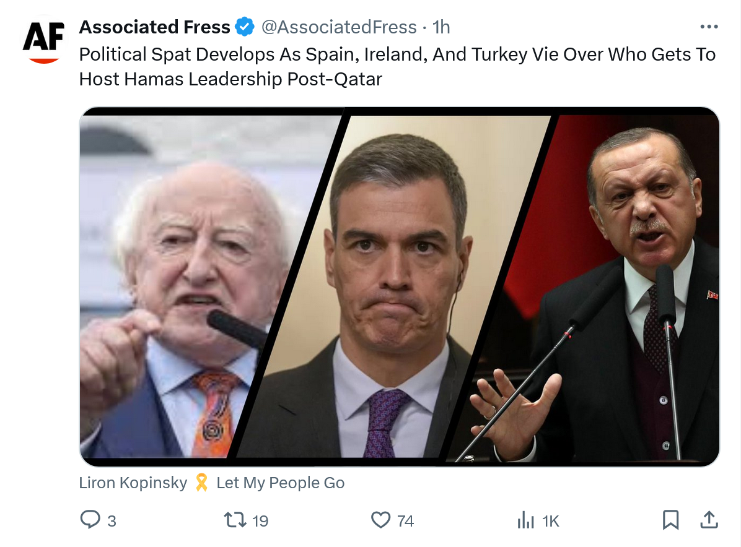The height and width of the screenshot is (547, 741).
Task: Open the 1h timestamp link
Action: pos(441,27)
